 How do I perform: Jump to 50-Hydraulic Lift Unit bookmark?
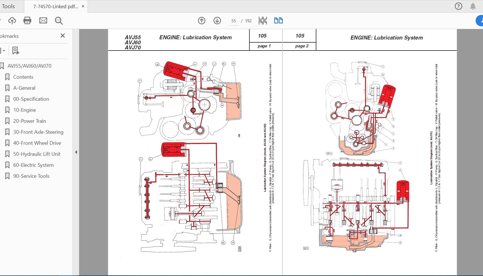(37, 154)
